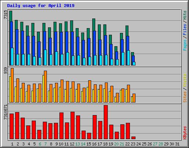Click day 3 on the x-axis
This screenshot has width=189, height=148.
coord(23,144)
